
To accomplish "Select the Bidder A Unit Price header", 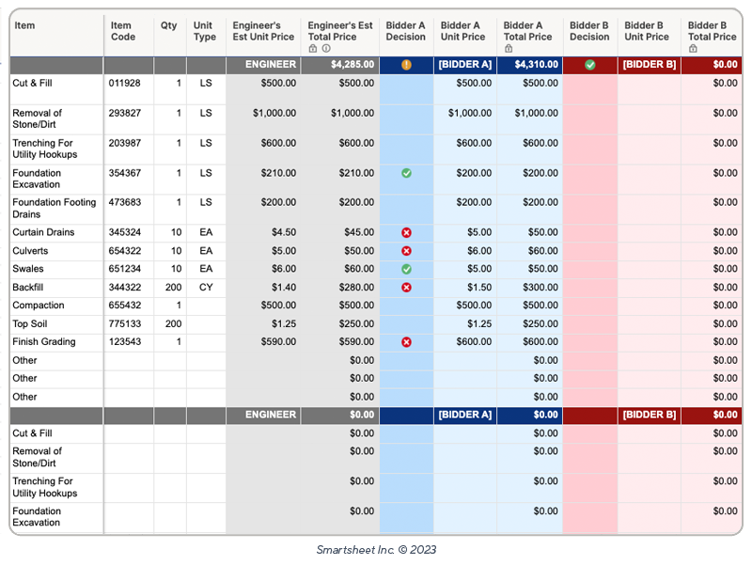I will point(465,36).
